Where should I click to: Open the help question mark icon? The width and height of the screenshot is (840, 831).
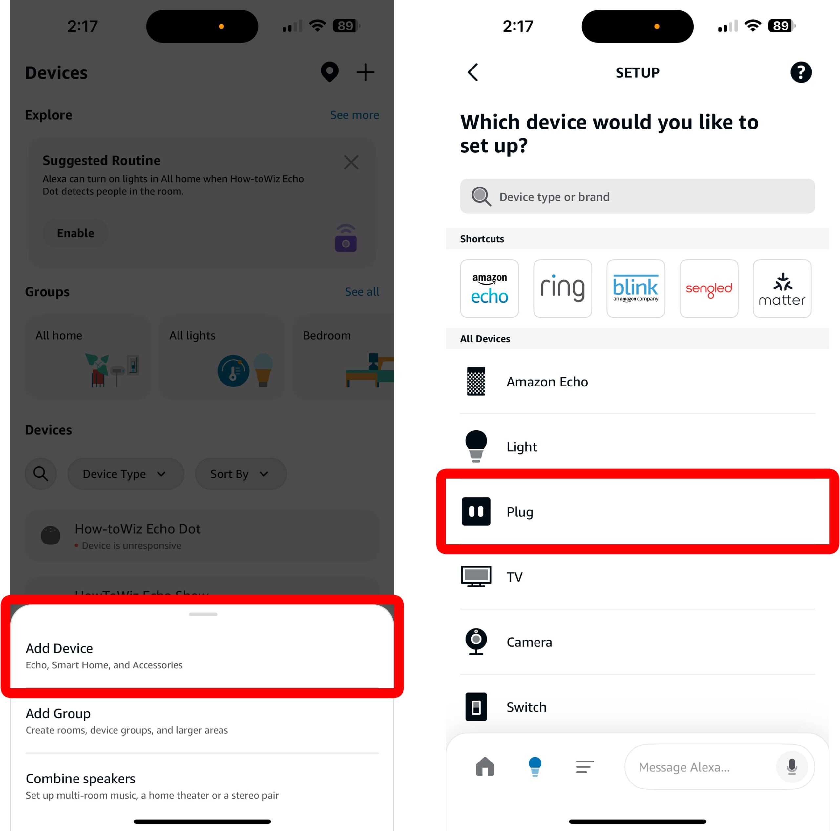tap(800, 72)
